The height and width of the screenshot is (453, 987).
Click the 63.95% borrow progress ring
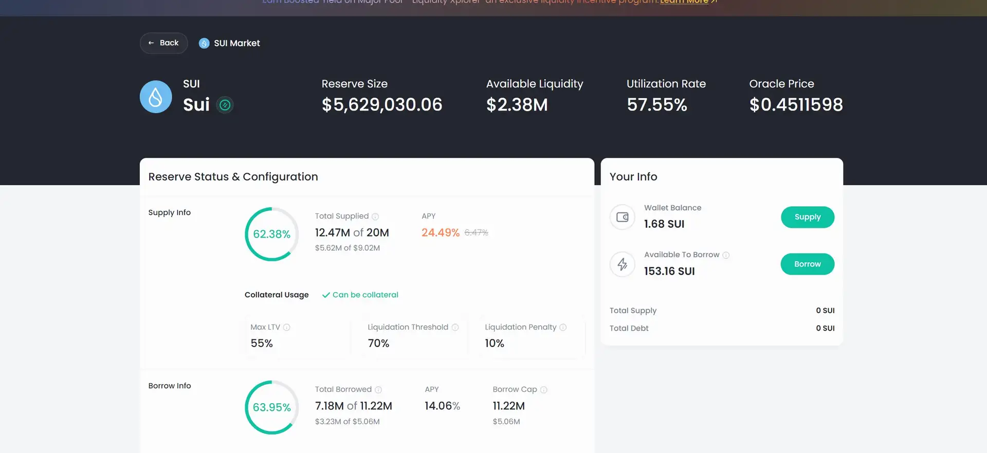271,407
